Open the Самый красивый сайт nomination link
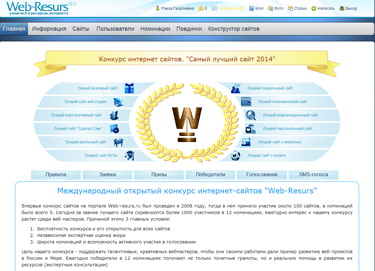The image size is (375, 271). pos(97,88)
